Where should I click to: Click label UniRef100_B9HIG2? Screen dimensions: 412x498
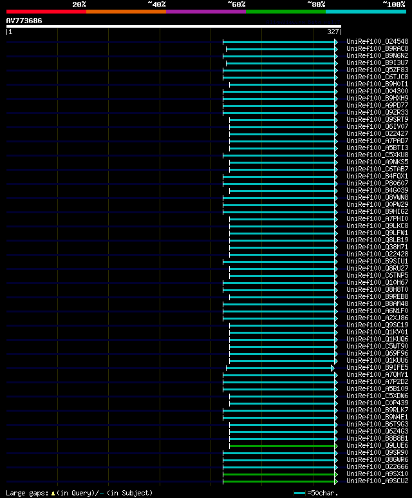coord(377,211)
